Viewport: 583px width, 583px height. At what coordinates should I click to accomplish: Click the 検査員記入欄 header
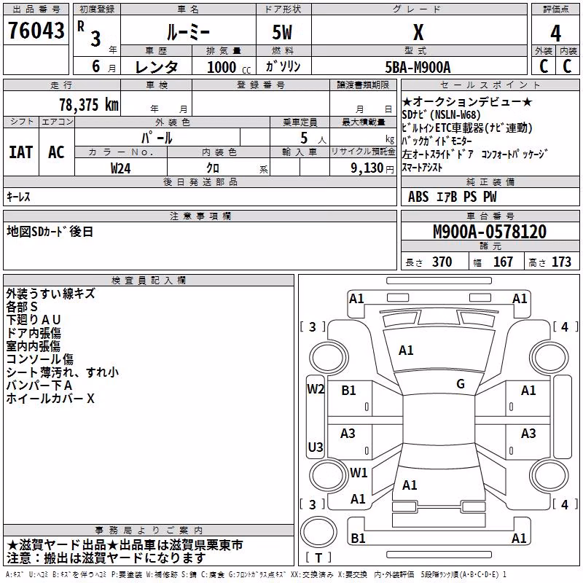(x=149, y=281)
